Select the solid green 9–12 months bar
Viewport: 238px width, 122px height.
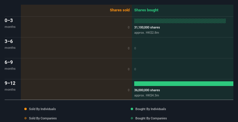(184, 84)
